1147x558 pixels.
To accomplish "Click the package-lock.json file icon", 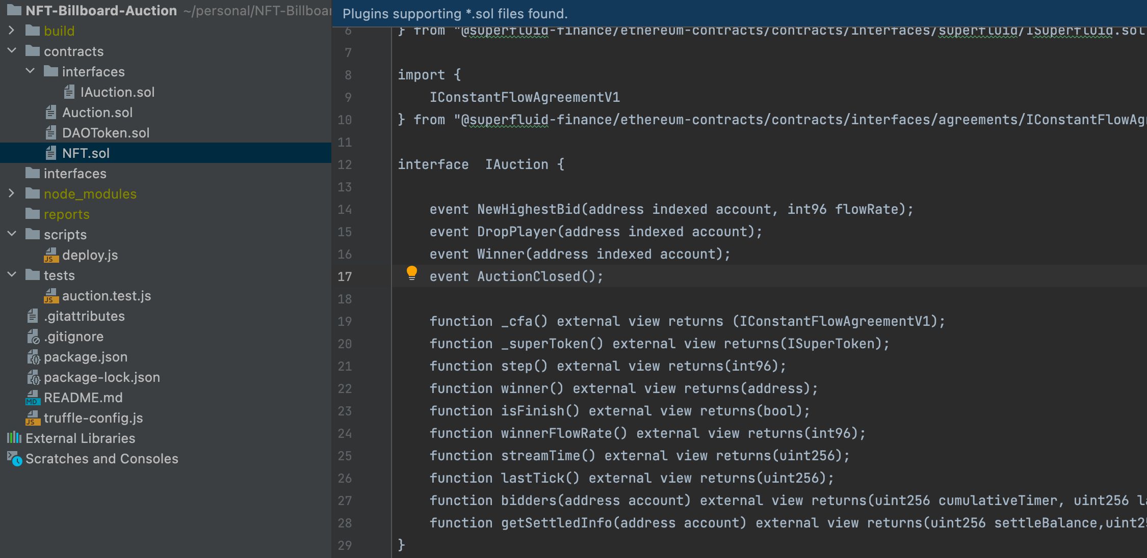I will 33,377.
